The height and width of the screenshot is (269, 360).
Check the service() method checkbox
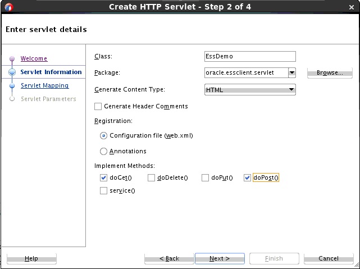[x=103, y=190]
